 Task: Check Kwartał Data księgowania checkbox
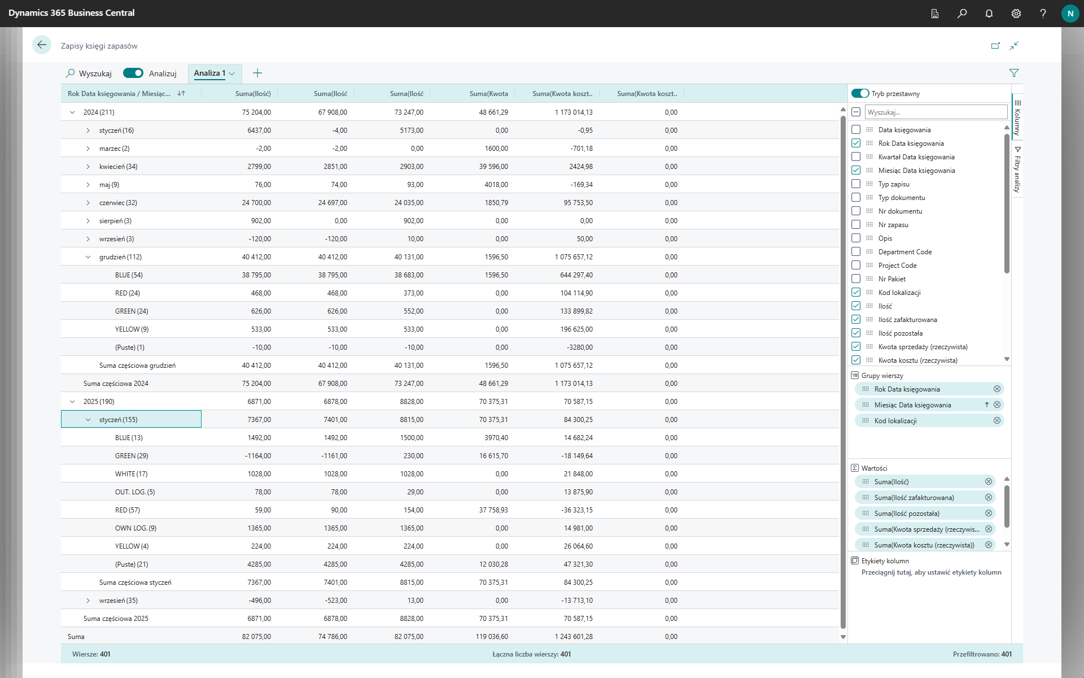pos(856,157)
